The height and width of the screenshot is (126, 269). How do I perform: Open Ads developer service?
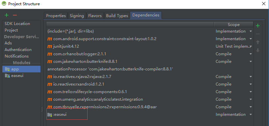(x=8, y=43)
